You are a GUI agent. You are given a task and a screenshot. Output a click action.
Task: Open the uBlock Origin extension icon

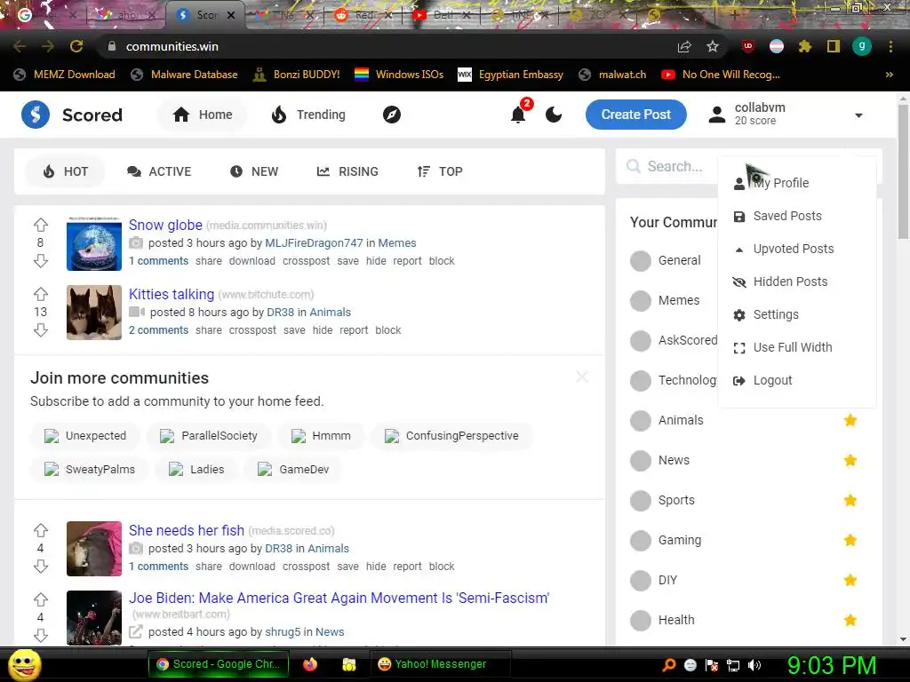pos(748,46)
